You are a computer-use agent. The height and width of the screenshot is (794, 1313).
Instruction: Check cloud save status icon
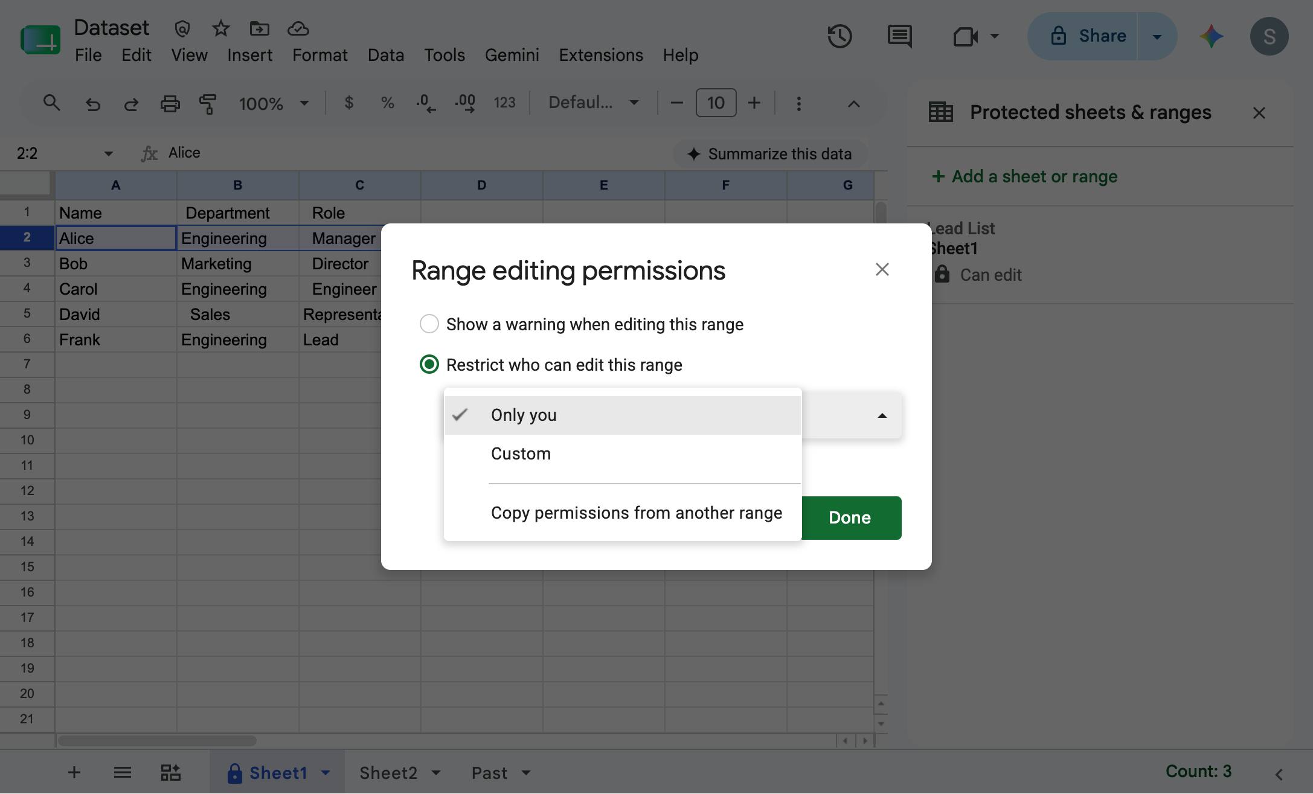tap(298, 28)
